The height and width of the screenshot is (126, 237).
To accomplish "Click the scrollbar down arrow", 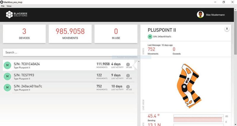I will pyautogui.click(x=235, y=125).
